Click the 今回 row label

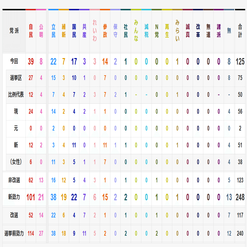tap(14, 61)
